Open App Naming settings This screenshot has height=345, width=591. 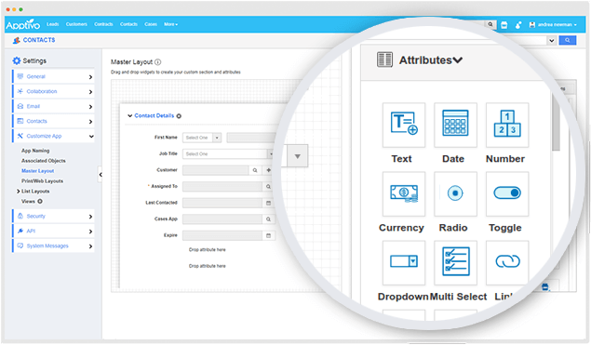click(35, 151)
